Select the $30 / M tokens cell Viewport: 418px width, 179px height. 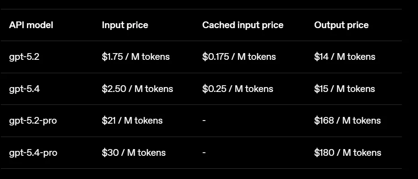click(x=134, y=153)
